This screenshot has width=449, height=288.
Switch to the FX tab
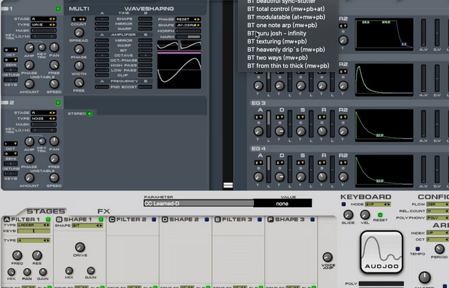(x=104, y=211)
